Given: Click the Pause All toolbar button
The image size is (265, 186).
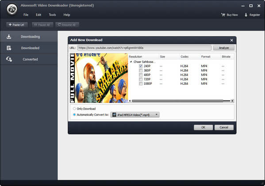Looking at the screenshot, I should tap(42, 25).
